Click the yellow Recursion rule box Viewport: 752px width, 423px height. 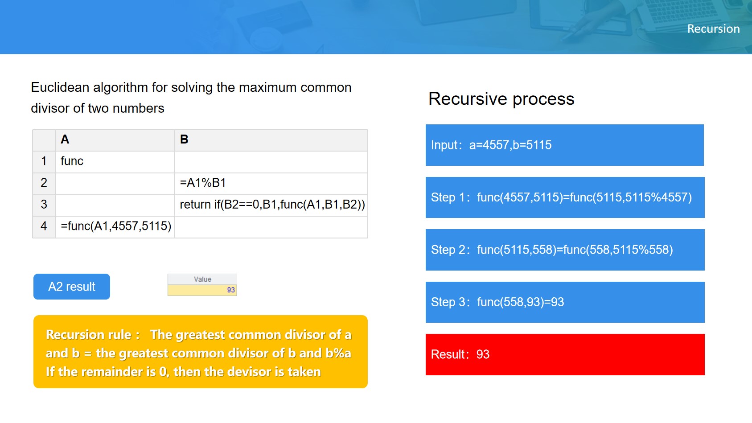(200, 352)
